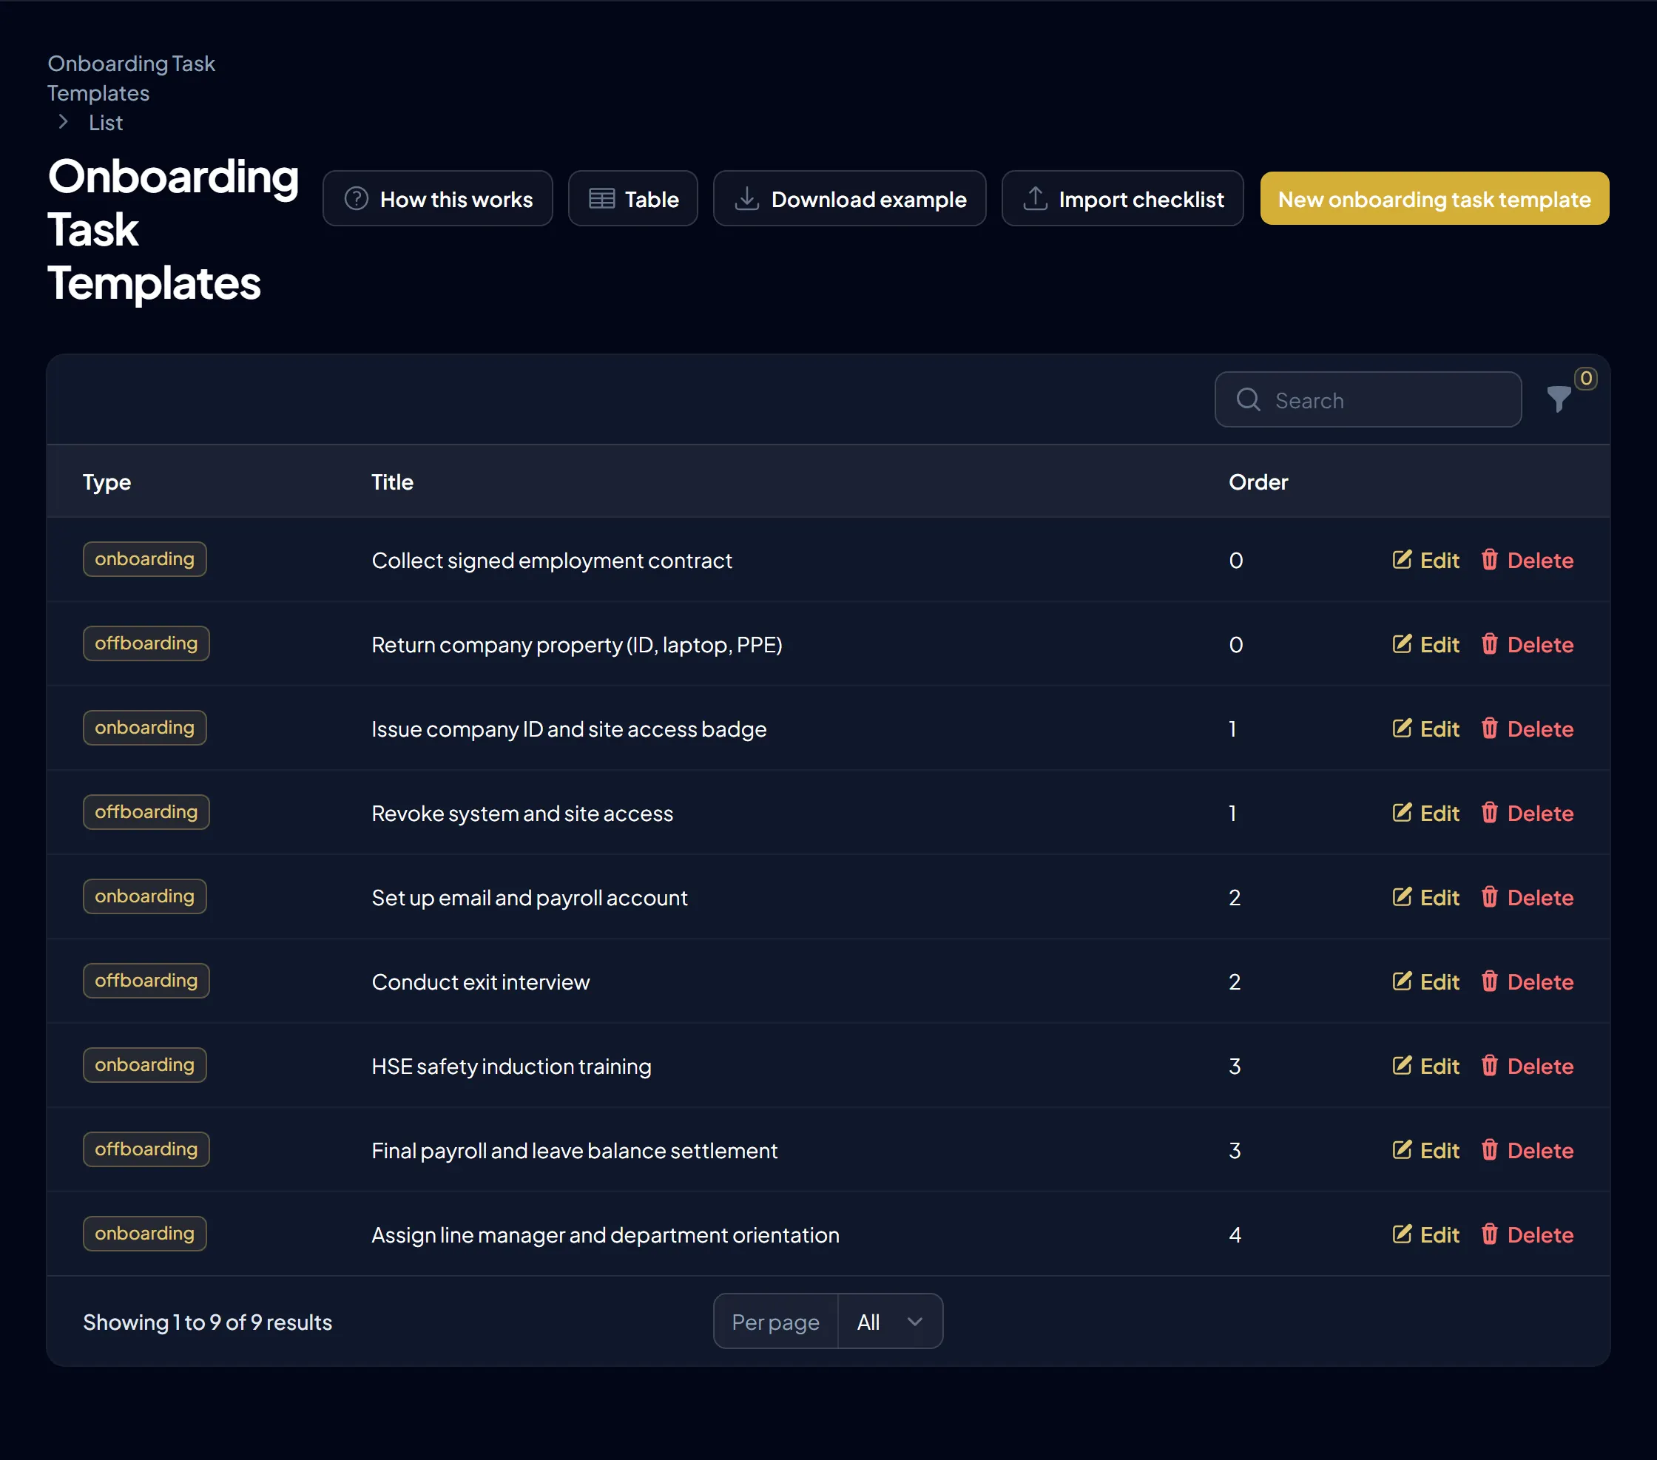Click 'Conduct exit interview' title text
Image resolution: width=1657 pixels, height=1460 pixels.
(x=481, y=981)
